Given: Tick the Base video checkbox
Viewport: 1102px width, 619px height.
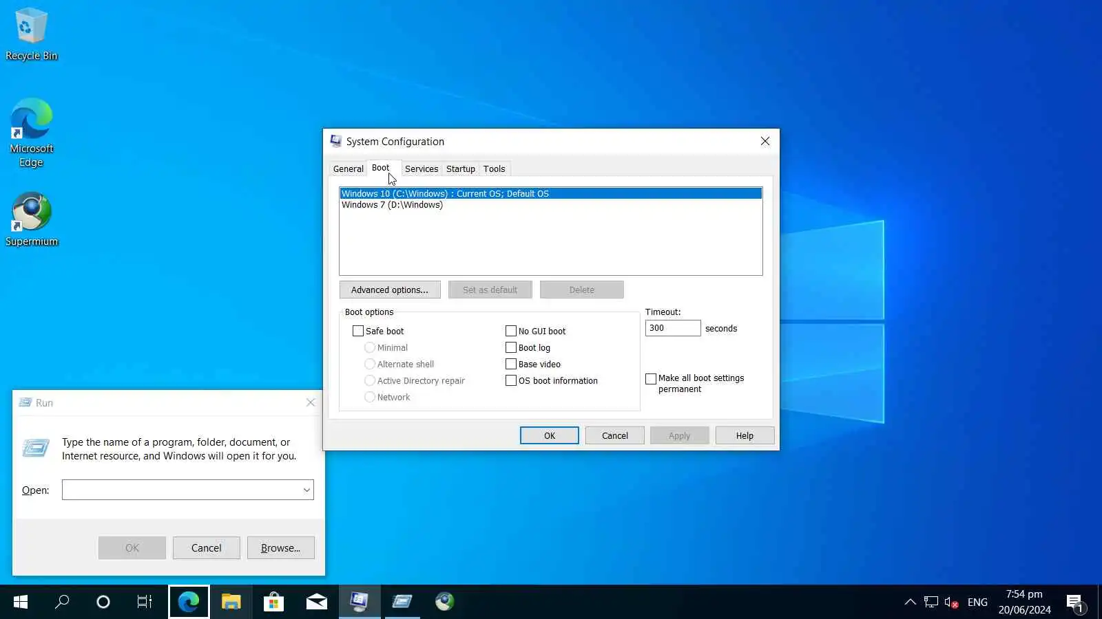Looking at the screenshot, I should (511, 364).
